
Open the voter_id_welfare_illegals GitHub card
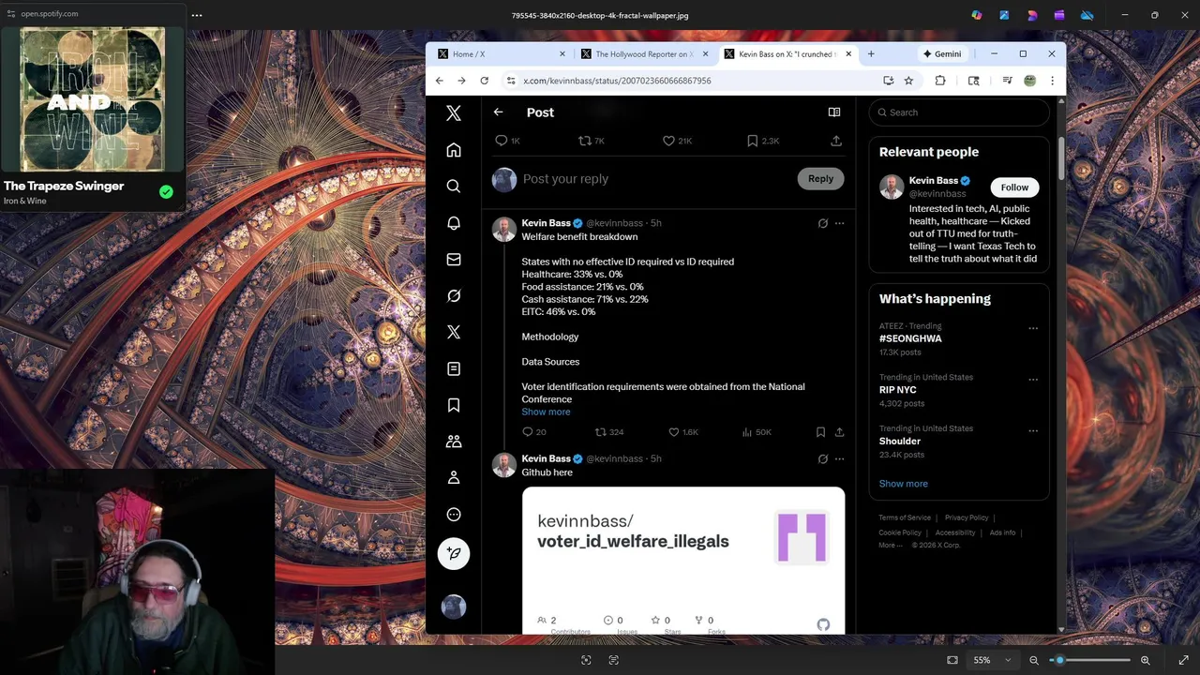tap(683, 561)
